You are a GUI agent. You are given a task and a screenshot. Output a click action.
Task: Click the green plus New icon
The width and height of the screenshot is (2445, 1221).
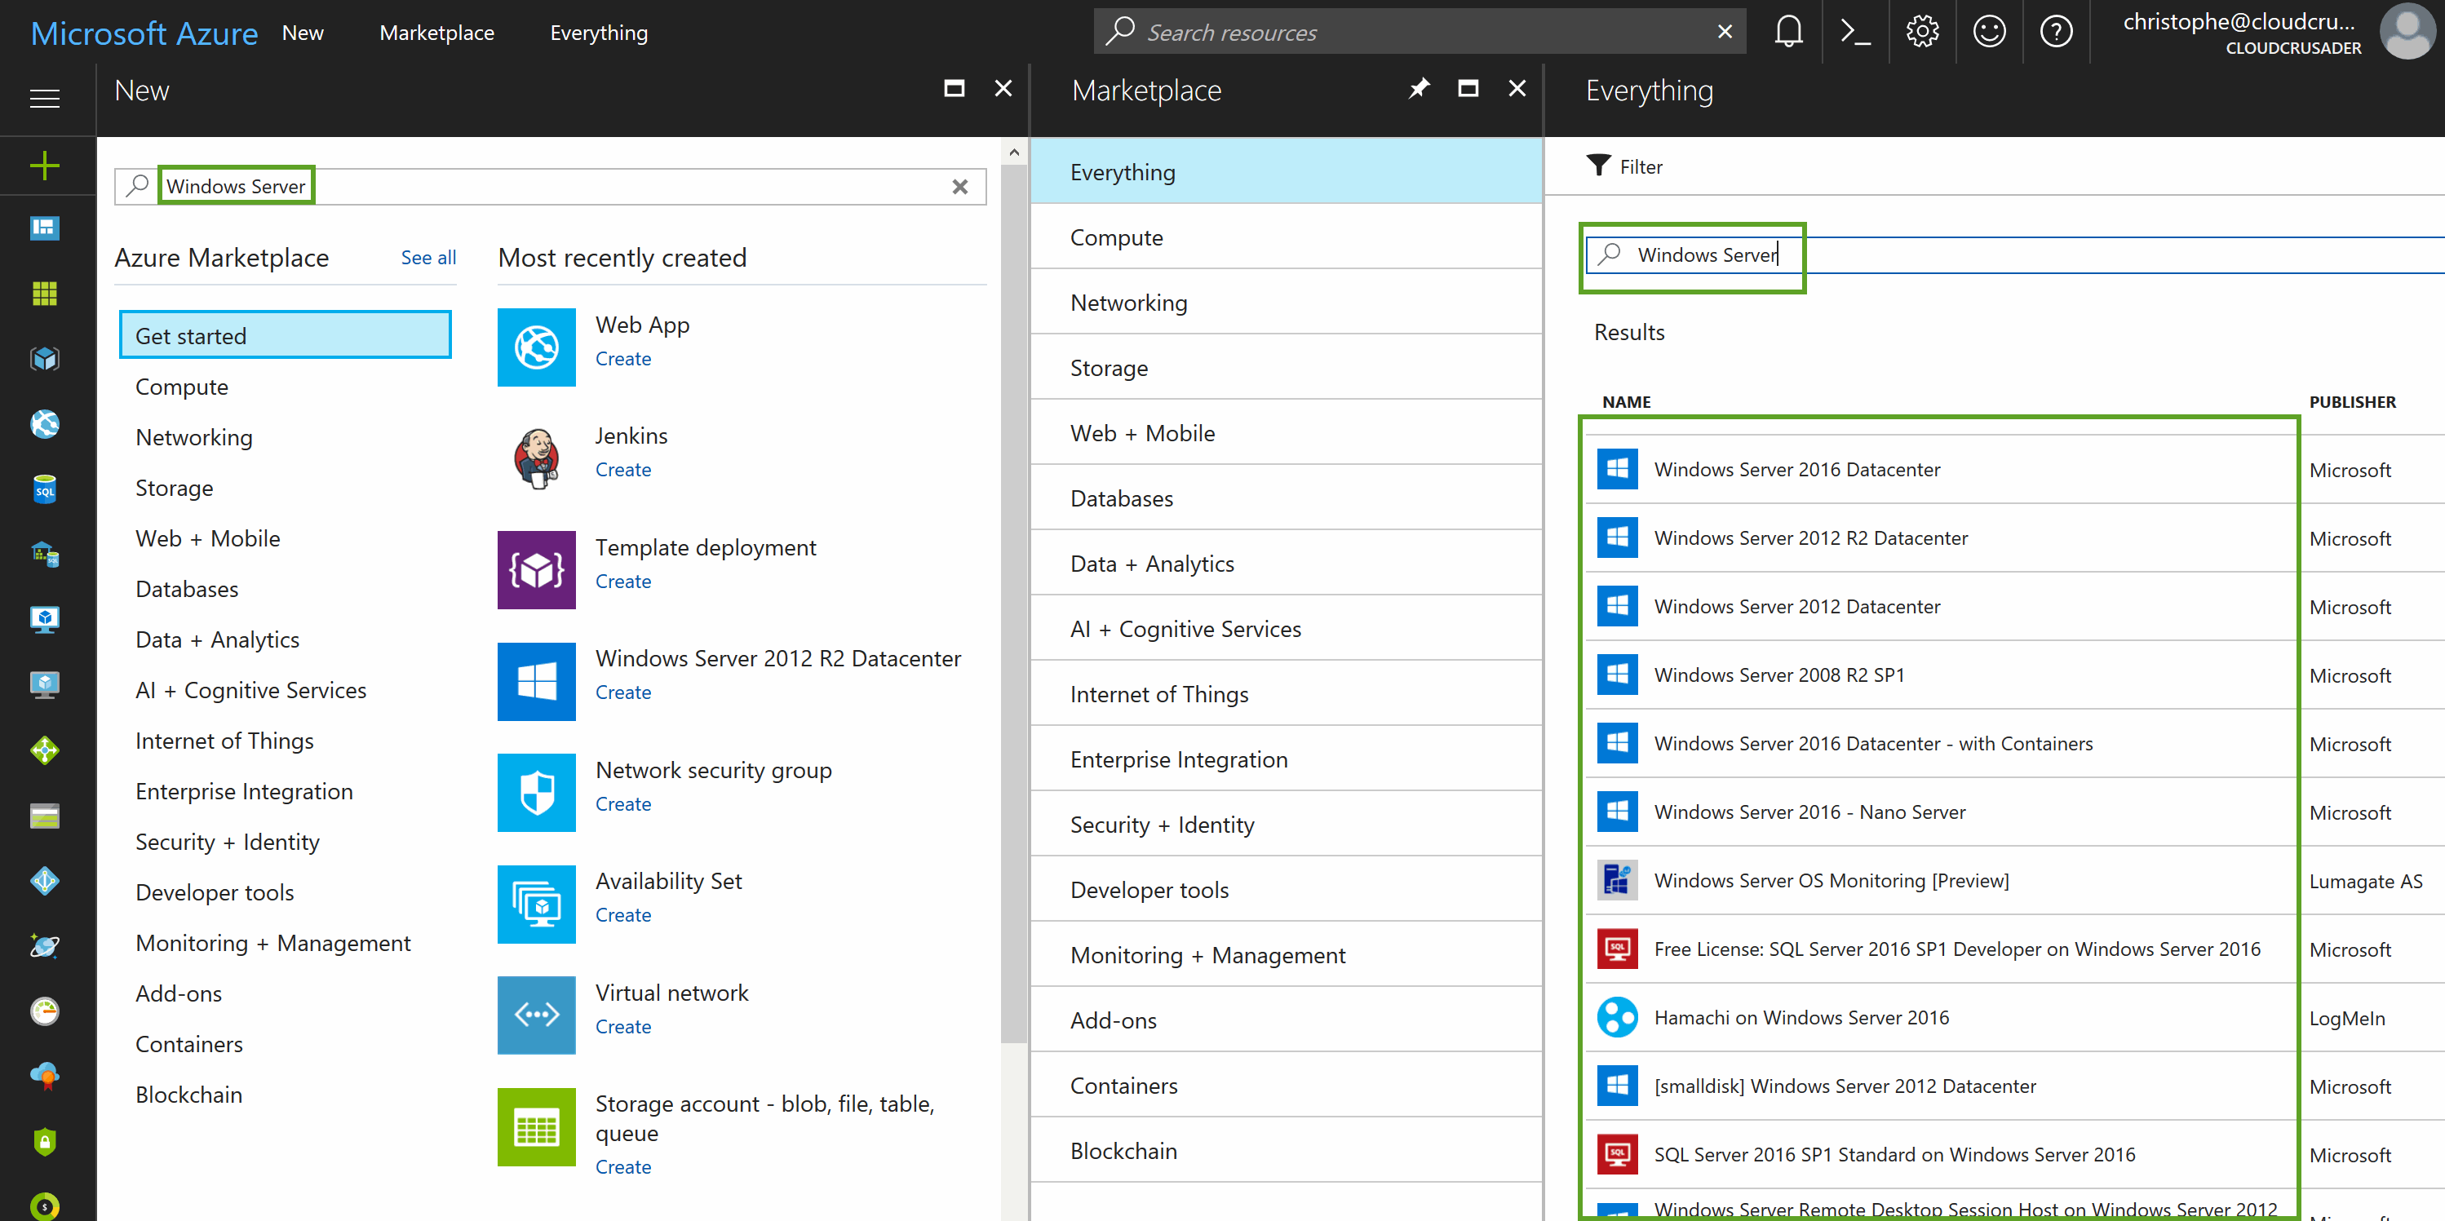click(45, 166)
